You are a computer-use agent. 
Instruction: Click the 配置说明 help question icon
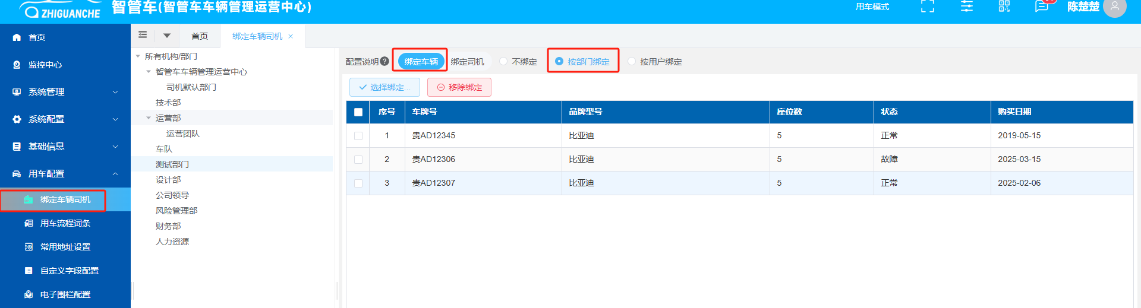click(384, 61)
